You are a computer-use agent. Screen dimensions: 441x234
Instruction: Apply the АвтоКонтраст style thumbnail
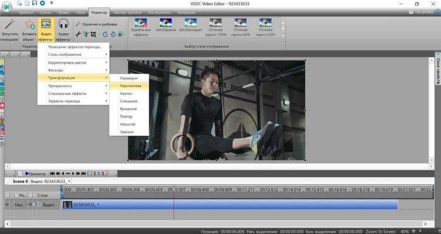(x=191, y=25)
